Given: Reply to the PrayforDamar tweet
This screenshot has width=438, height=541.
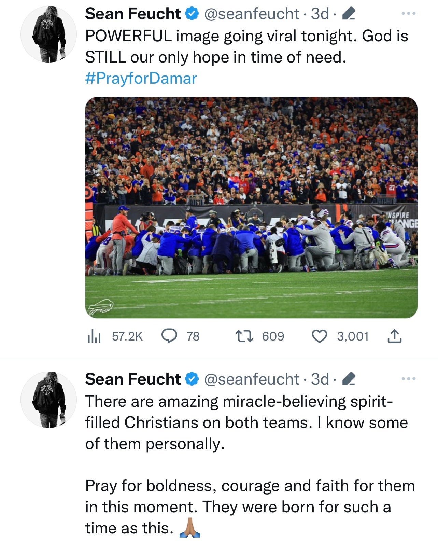Looking at the screenshot, I should pos(180,336).
